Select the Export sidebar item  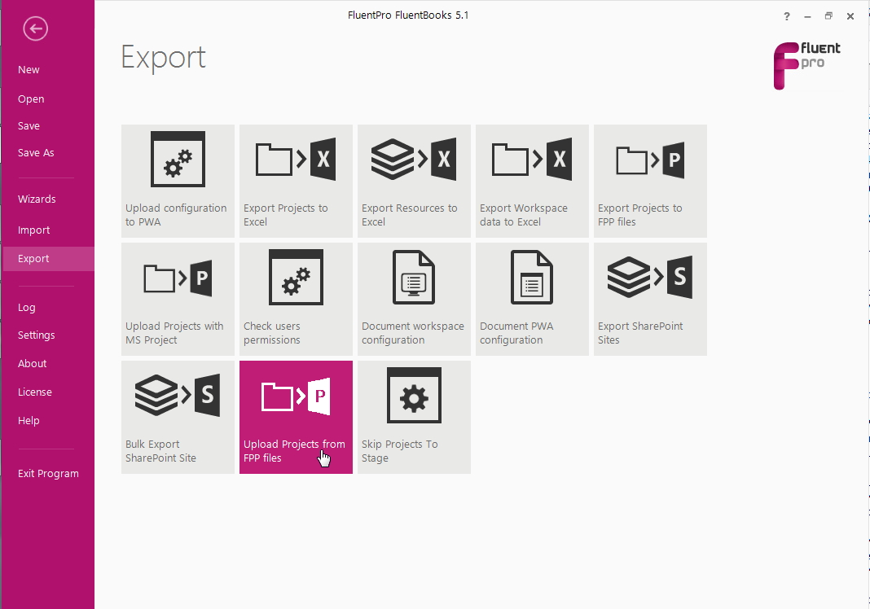(49, 259)
